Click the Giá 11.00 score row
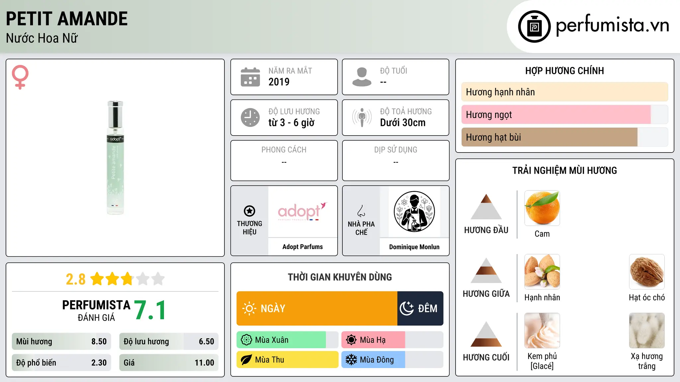680x382 pixels. pos(169,362)
